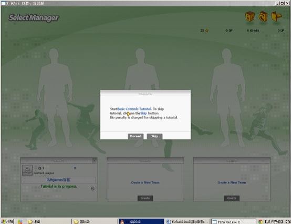Click the round icon beside Tutorial in progress
291x224 pixels.
tap(93, 189)
